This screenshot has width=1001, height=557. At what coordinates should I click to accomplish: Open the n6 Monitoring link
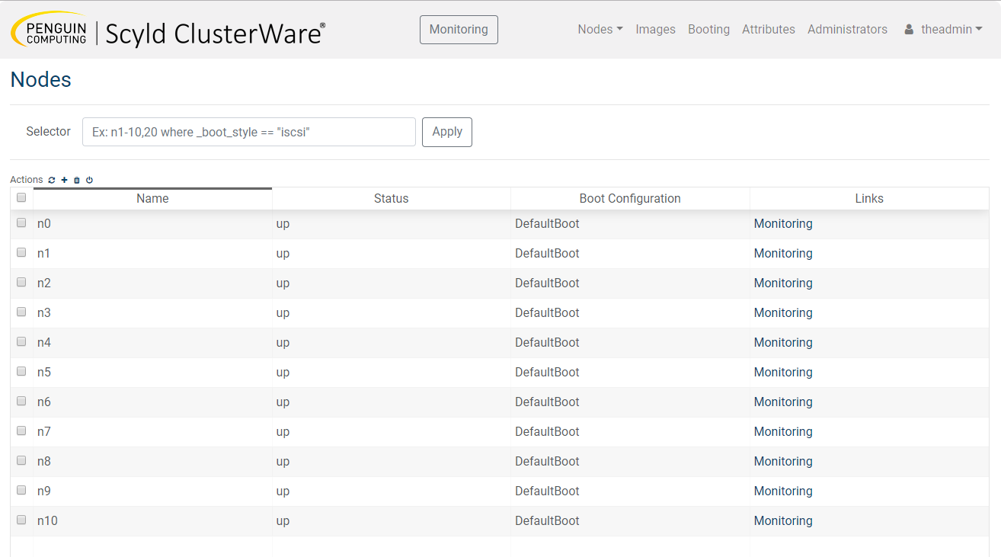tap(783, 402)
